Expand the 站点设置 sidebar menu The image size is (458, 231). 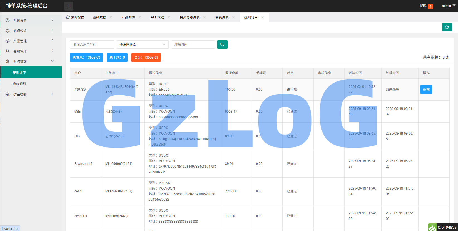pos(31,31)
